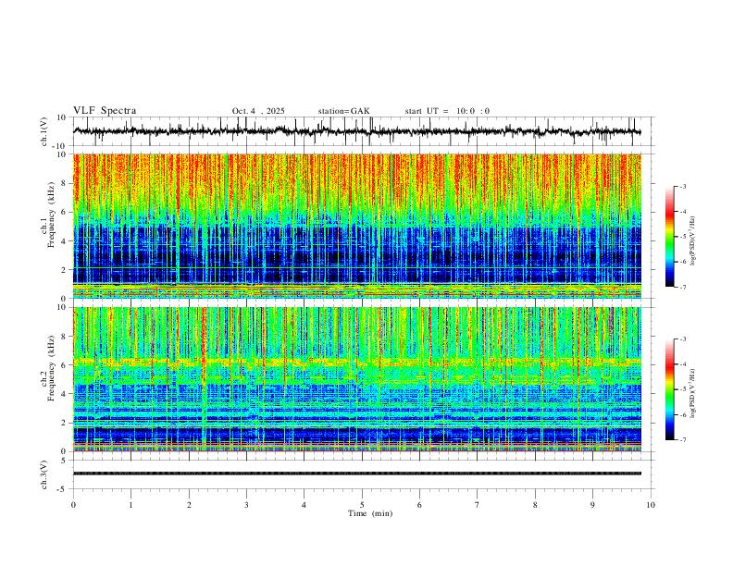Click the 'VLF Spectra' title text

105,111
